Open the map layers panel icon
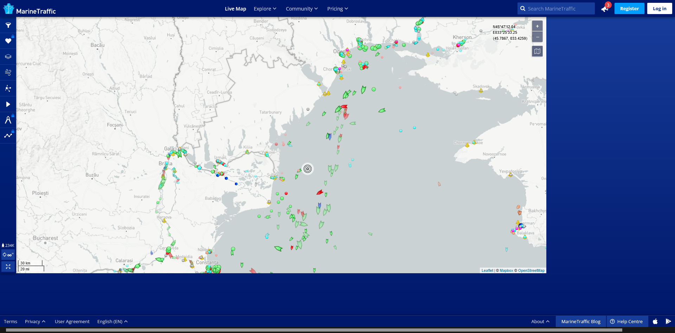Image resolution: width=675 pixels, height=333 pixels. click(x=8, y=57)
